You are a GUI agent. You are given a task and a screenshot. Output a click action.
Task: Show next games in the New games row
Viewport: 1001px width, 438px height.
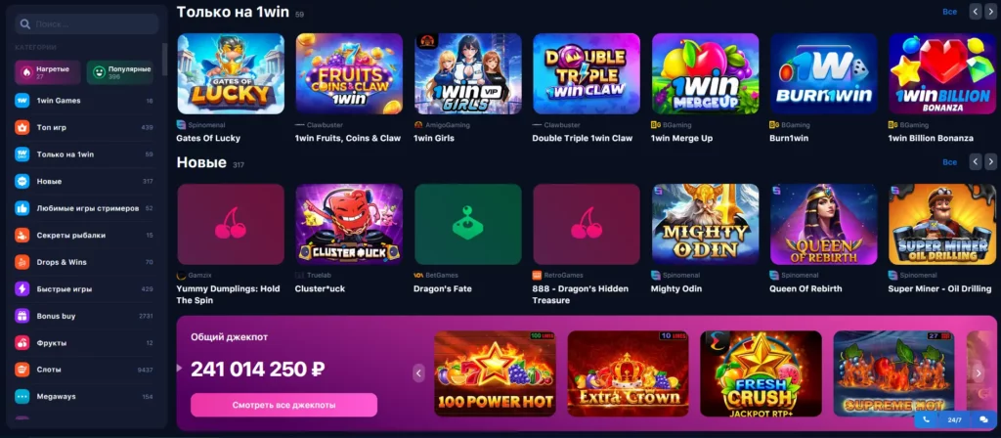pos(990,161)
